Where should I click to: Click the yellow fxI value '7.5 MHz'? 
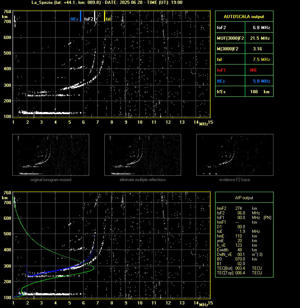(261, 59)
